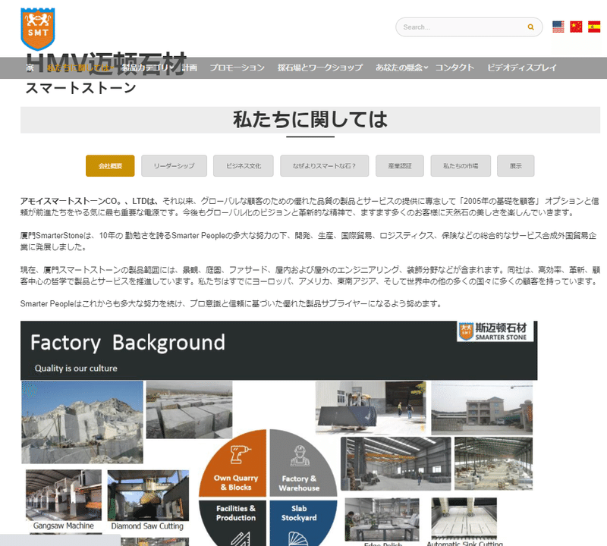This screenshot has height=546, width=607.
Task: Click Factory & Warehouse worker icon
Action: [300, 456]
